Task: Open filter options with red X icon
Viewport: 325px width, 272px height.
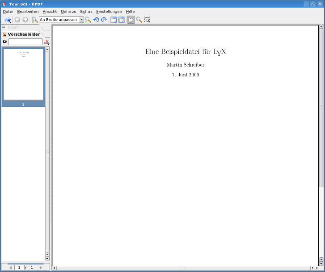Action: tap(47, 42)
